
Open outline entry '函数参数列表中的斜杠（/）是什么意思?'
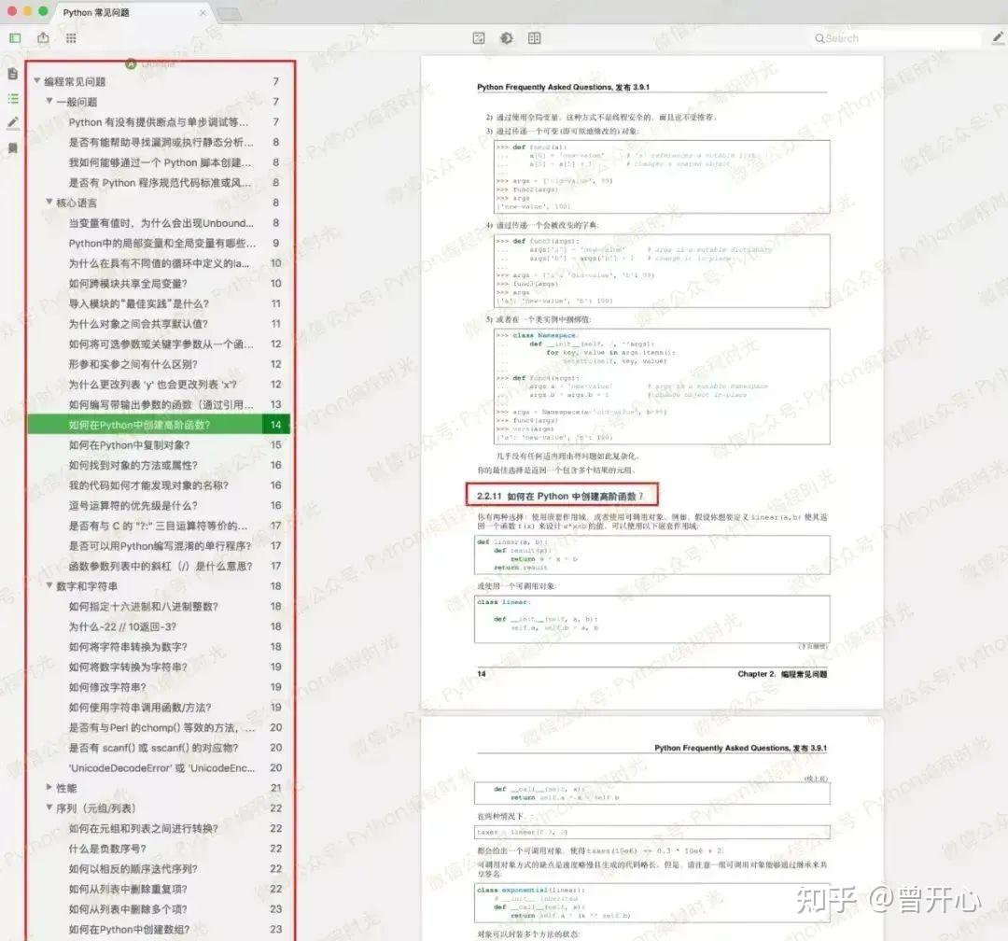pos(159,566)
